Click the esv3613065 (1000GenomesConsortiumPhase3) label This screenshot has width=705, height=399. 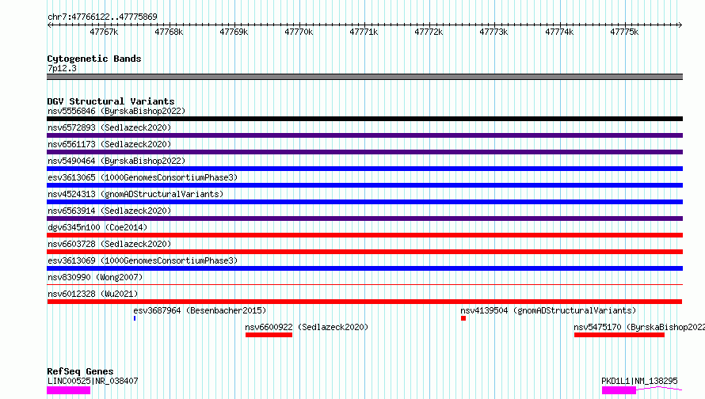coord(143,177)
